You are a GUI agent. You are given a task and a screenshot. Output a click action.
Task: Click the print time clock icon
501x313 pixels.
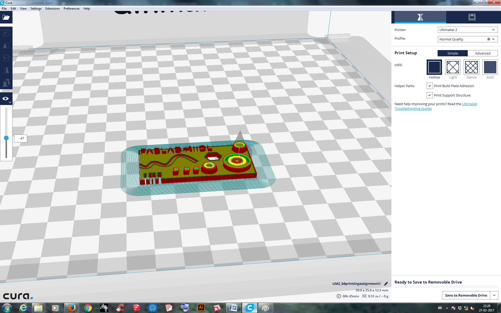[339, 296]
